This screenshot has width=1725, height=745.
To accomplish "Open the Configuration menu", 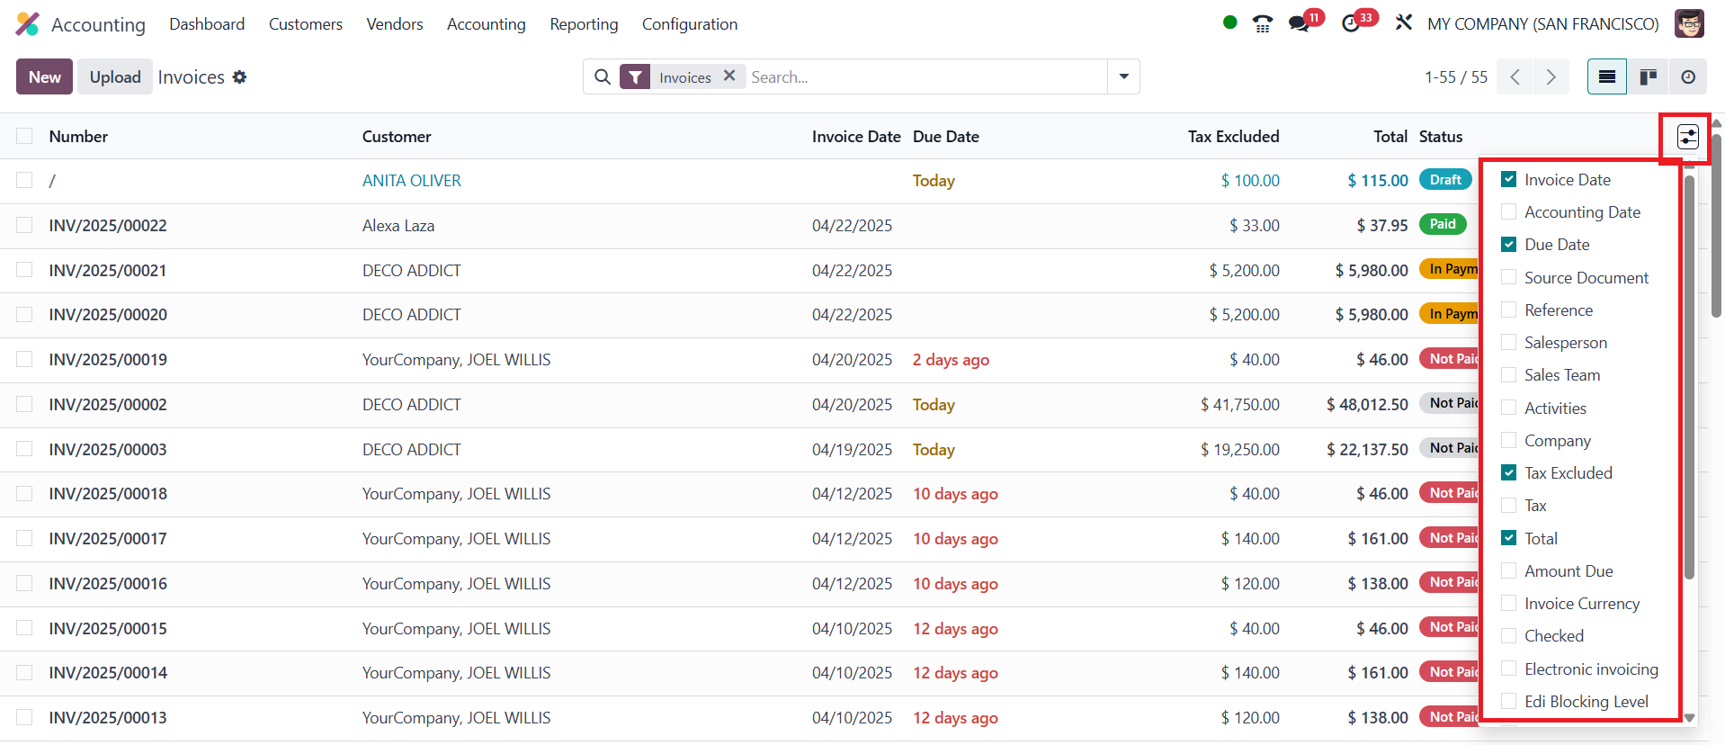I will pyautogui.click(x=689, y=24).
